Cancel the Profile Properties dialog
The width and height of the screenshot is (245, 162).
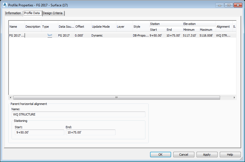184,155
